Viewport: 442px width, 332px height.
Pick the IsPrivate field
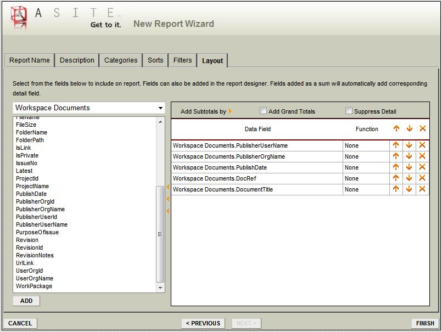click(x=27, y=155)
